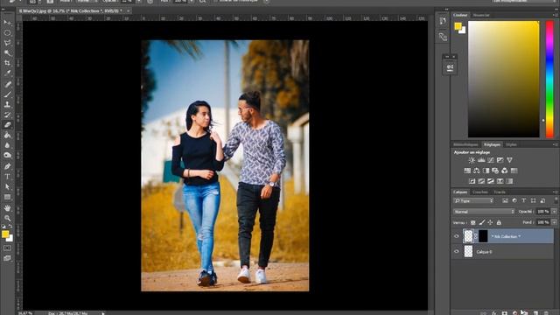Select the Eyedropper tool
The width and height of the screenshot is (560, 315).
[7, 73]
